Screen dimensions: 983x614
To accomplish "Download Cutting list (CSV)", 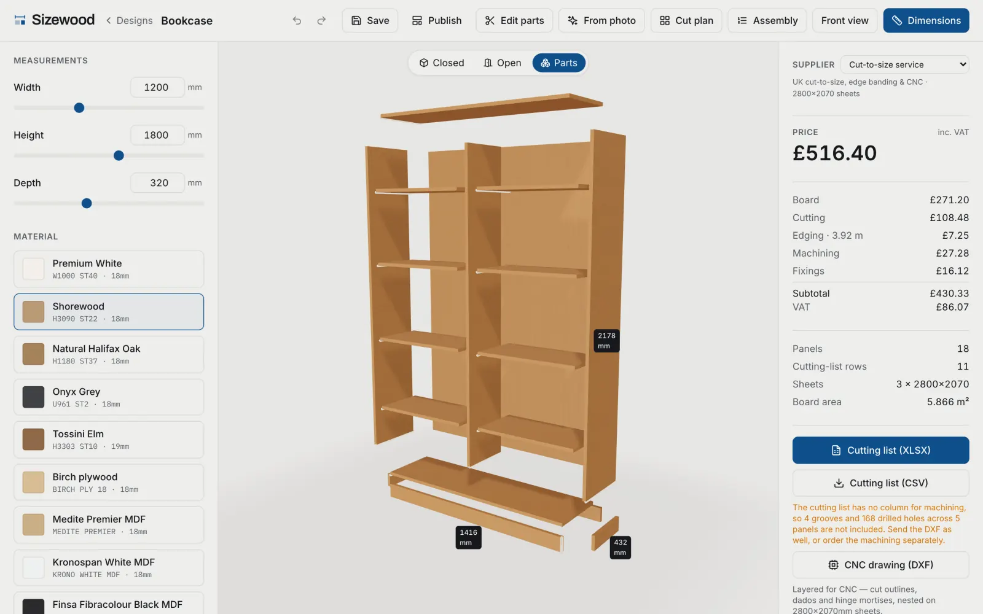I will pyautogui.click(x=880, y=483).
